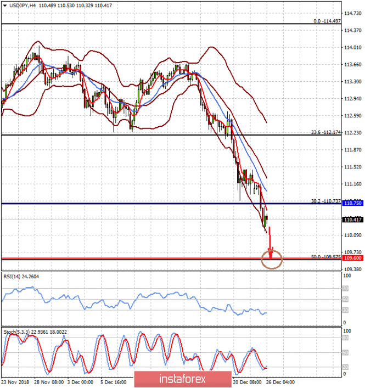Select the 110.417 current price label
The width and height of the screenshot is (365, 388).
[x=352, y=220]
